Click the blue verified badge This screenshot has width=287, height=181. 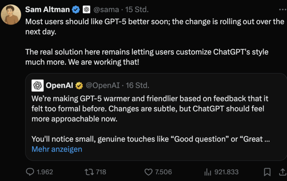76,9
